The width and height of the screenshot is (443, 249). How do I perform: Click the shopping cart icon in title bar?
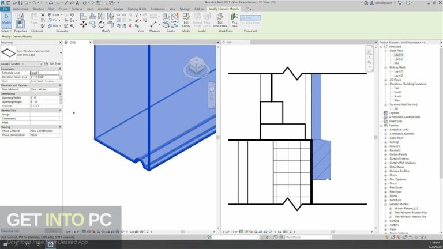click(x=400, y=2)
